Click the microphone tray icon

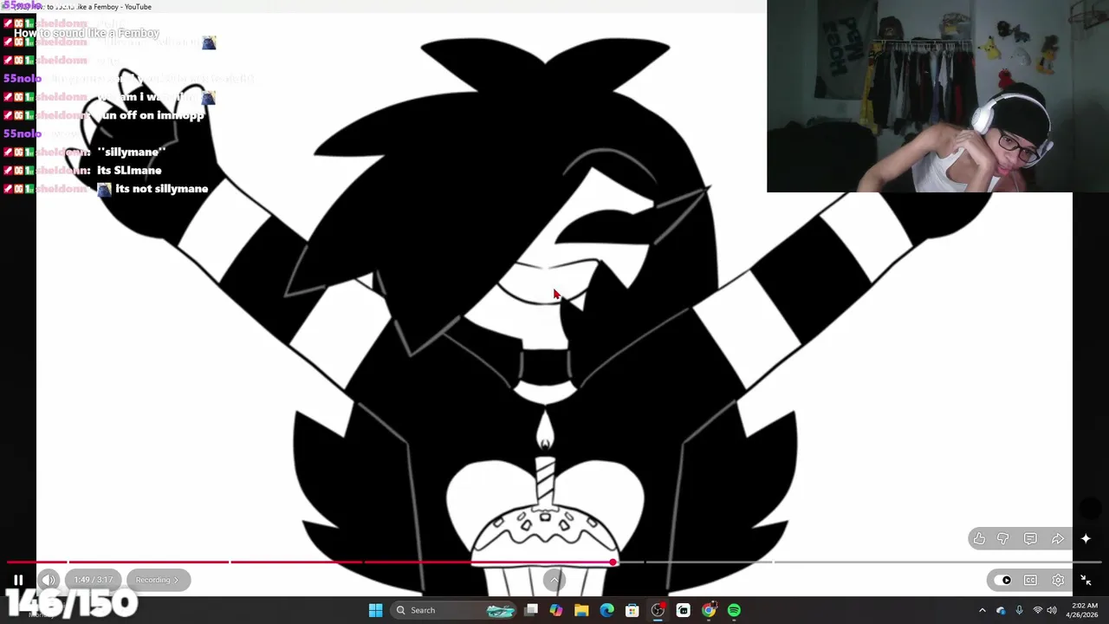(x=1019, y=610)
